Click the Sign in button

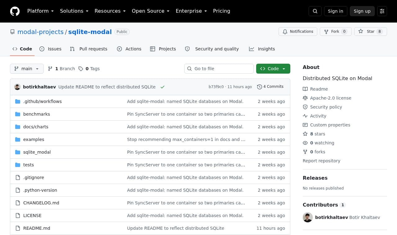coord(336,11)
